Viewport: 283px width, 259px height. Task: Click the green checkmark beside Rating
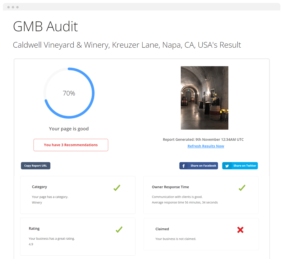coord(119,230)
